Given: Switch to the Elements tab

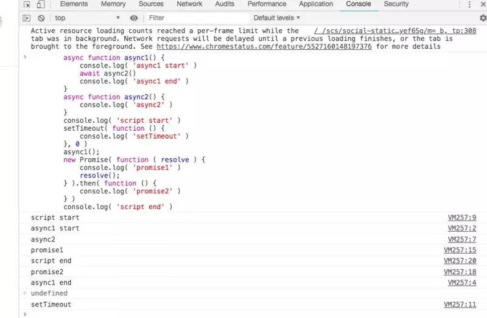Looking at the screenshot, I should pyautogui.click(x=74, y=4).
